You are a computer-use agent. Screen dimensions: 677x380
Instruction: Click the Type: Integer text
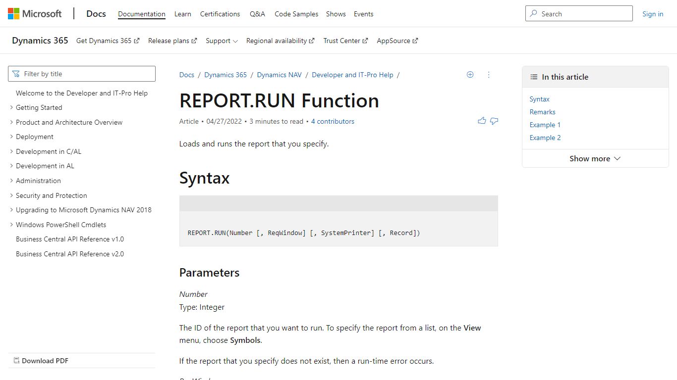coord(202,307)
